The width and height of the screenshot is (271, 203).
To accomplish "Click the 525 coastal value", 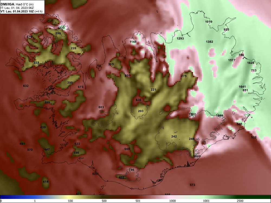I will pyautogui.click(x=95, y=174).
